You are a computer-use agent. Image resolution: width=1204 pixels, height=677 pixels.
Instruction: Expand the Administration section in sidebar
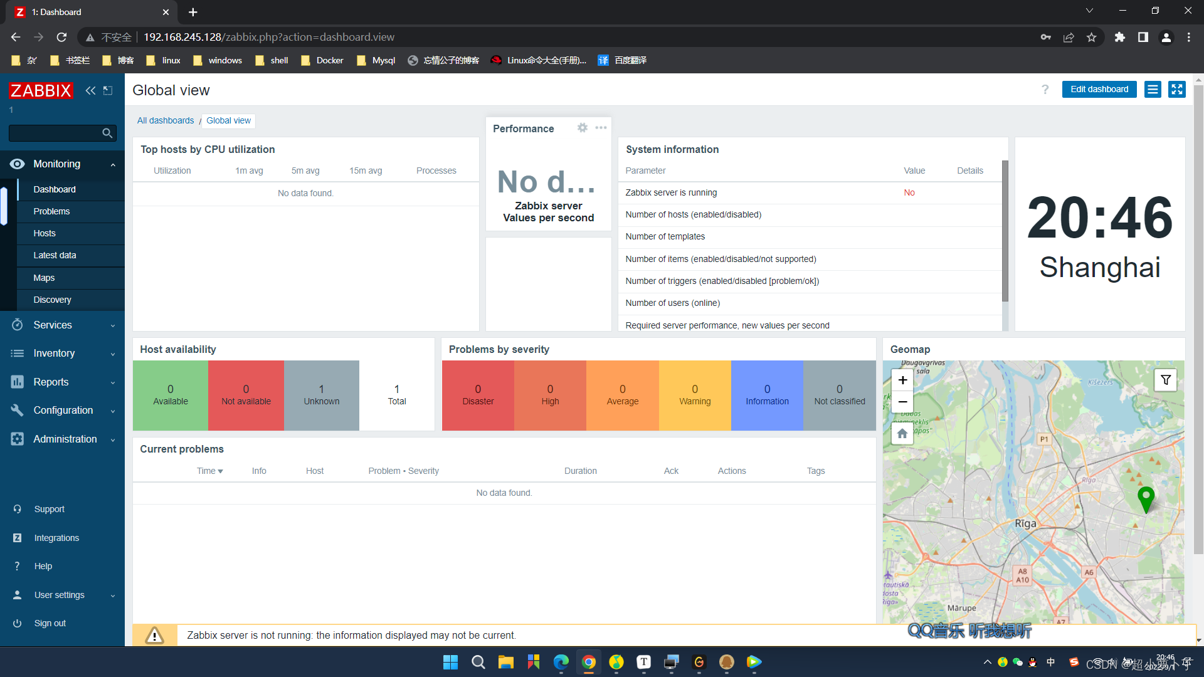click(x=62, y=439)
